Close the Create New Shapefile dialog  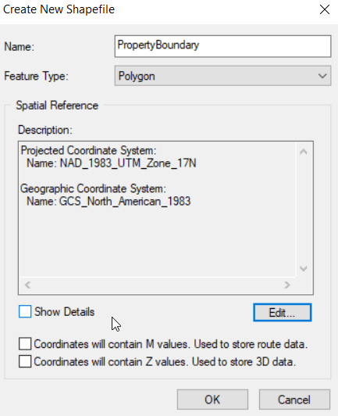325,10
